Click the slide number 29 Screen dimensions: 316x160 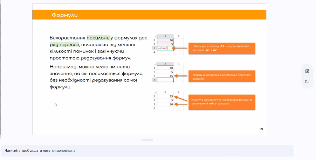click(261, 129)
